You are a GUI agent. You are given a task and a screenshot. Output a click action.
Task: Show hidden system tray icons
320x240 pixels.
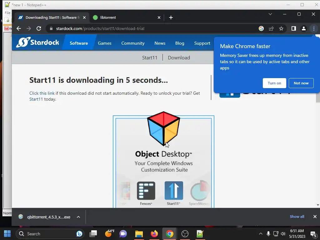coord(261,234)
